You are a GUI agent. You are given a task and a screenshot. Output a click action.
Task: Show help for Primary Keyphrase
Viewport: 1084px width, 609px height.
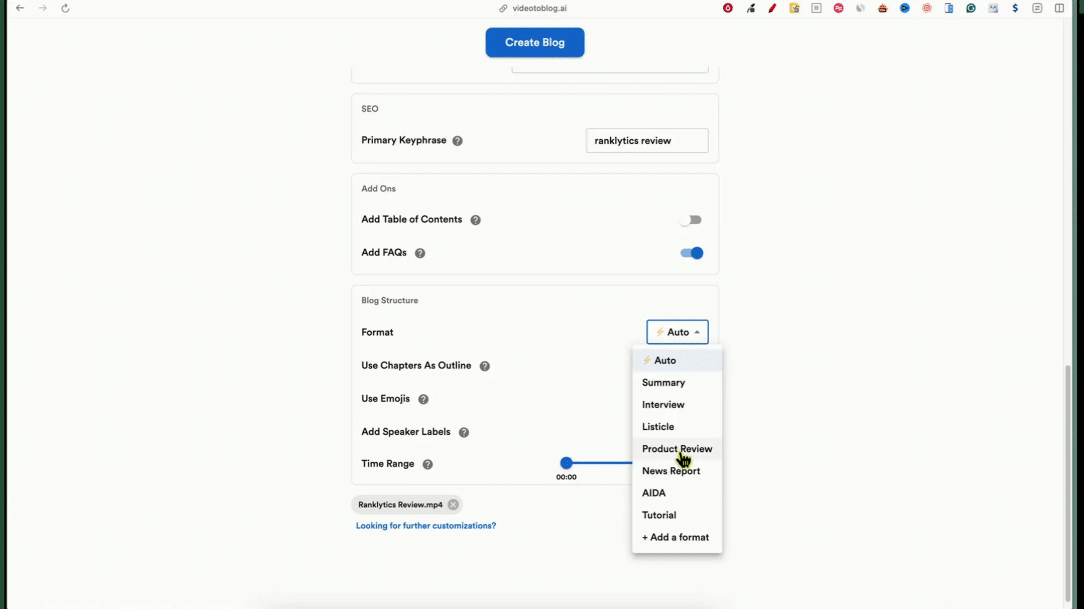[x=458, y=141]
